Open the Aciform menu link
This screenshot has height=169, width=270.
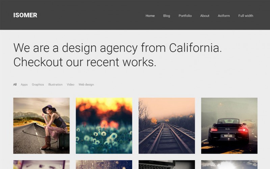click(x=224, y=16)
